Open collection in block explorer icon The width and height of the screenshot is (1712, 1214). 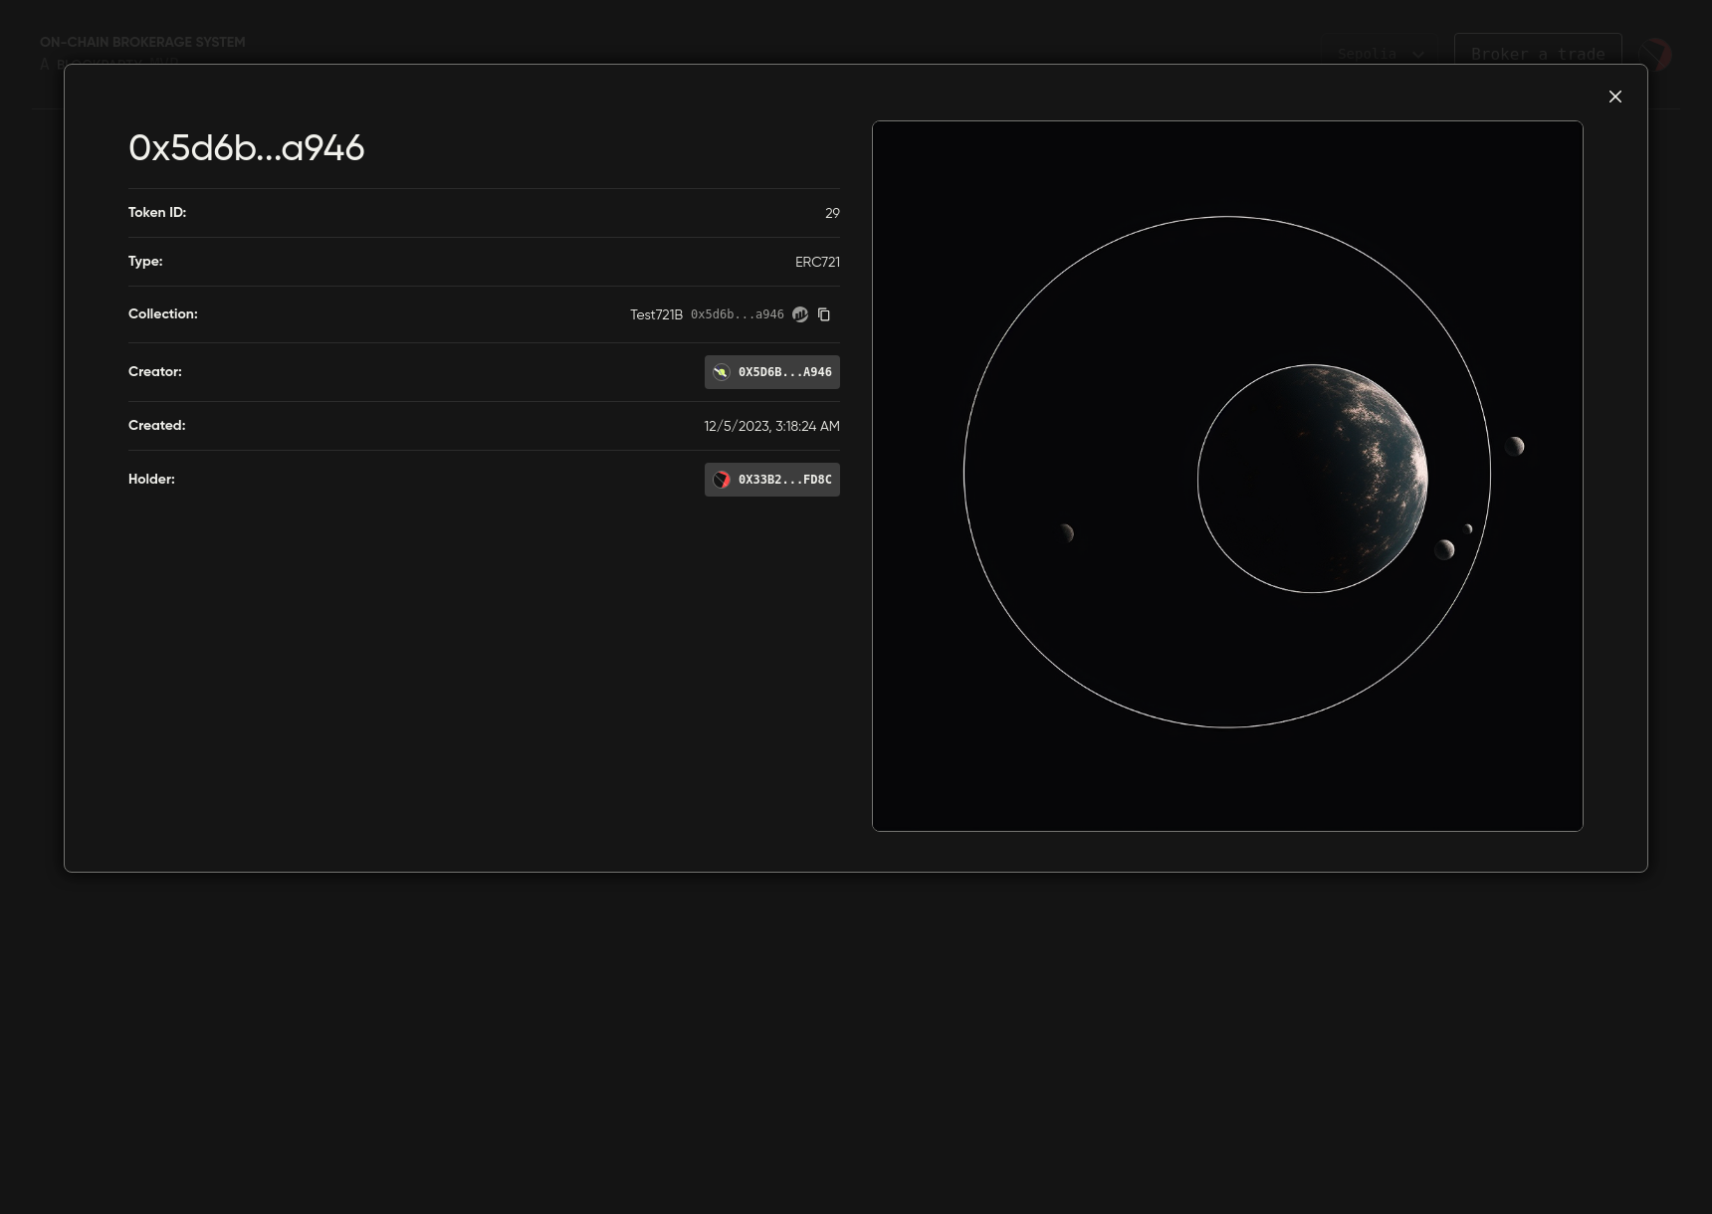tap(800, 314)
